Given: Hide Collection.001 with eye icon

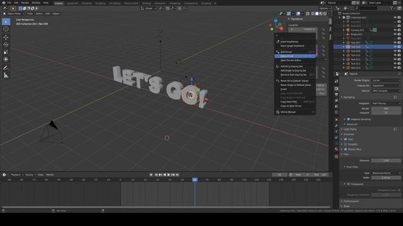Looking at the screenshot, I should tap(395, 18).
